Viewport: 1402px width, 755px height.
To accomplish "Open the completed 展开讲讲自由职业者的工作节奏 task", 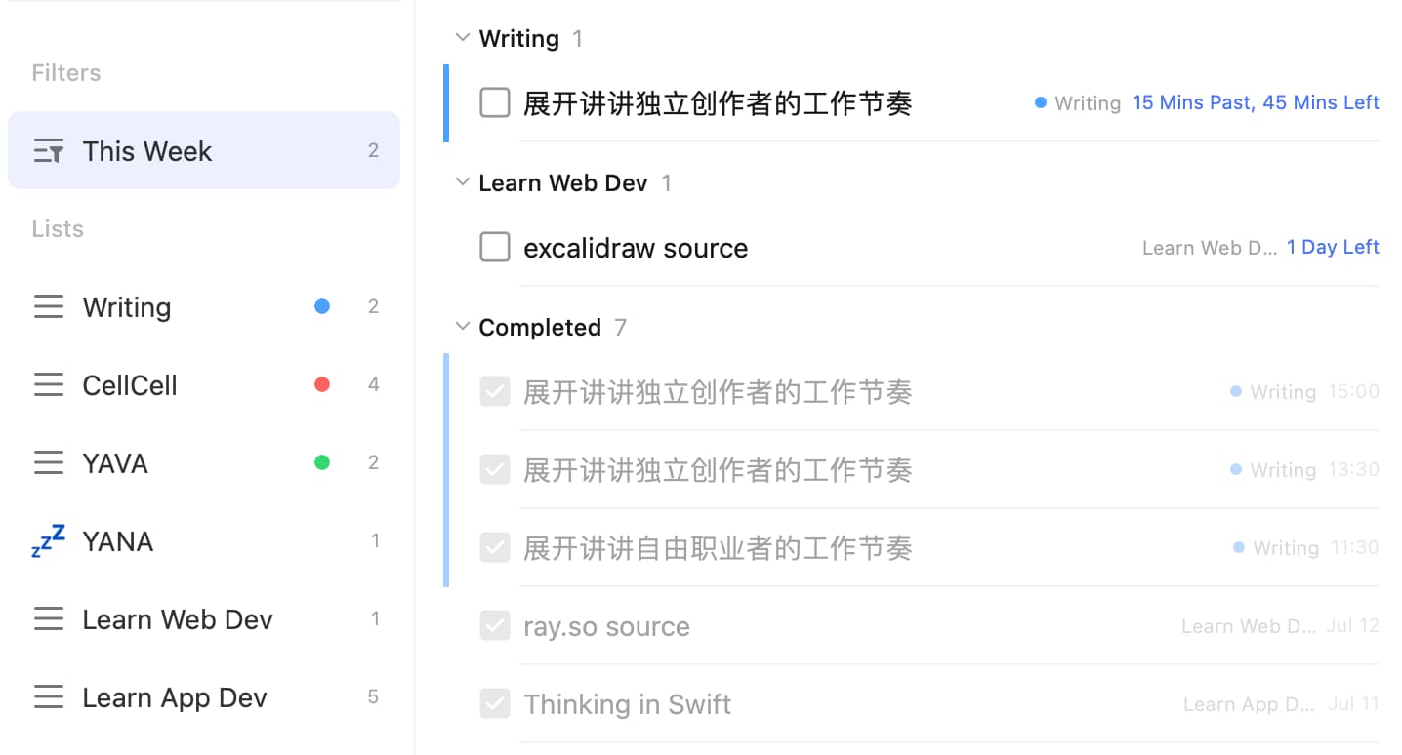I will (718, 548).
